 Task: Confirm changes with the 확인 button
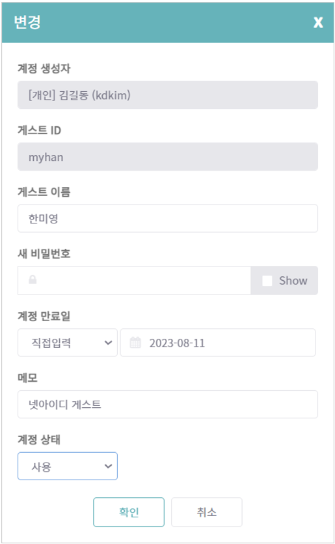coord(129,512)
